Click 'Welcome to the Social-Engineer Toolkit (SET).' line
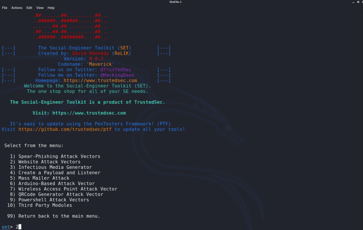Viewport: 363px width, 230px height. click(88, 86)
